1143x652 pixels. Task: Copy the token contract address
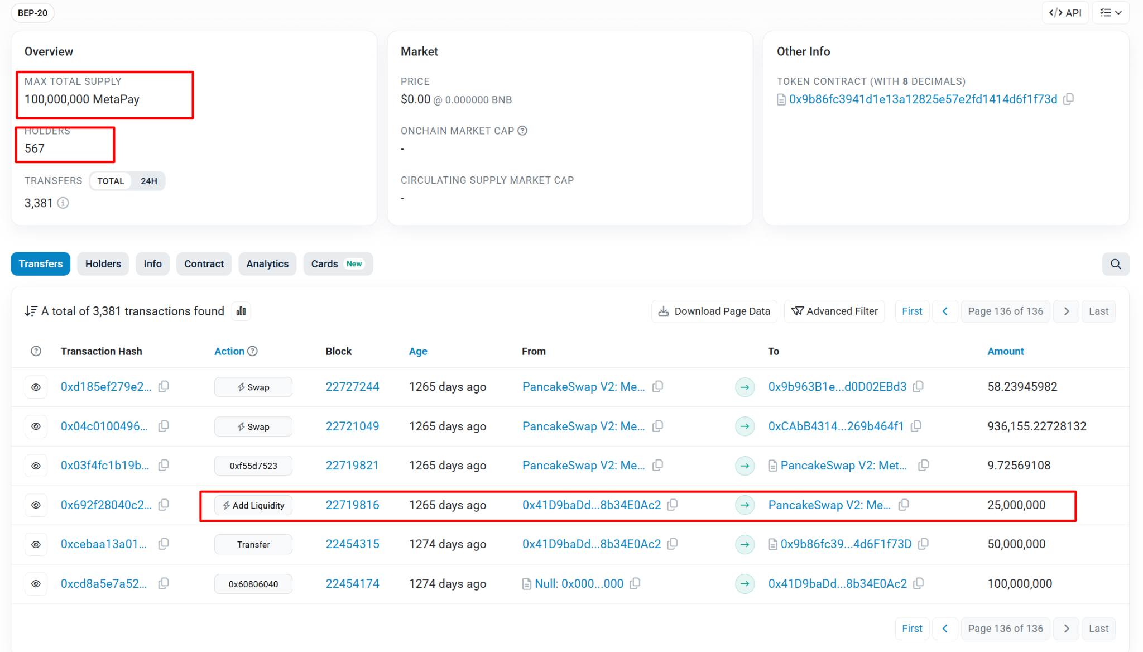[1068, 99]
